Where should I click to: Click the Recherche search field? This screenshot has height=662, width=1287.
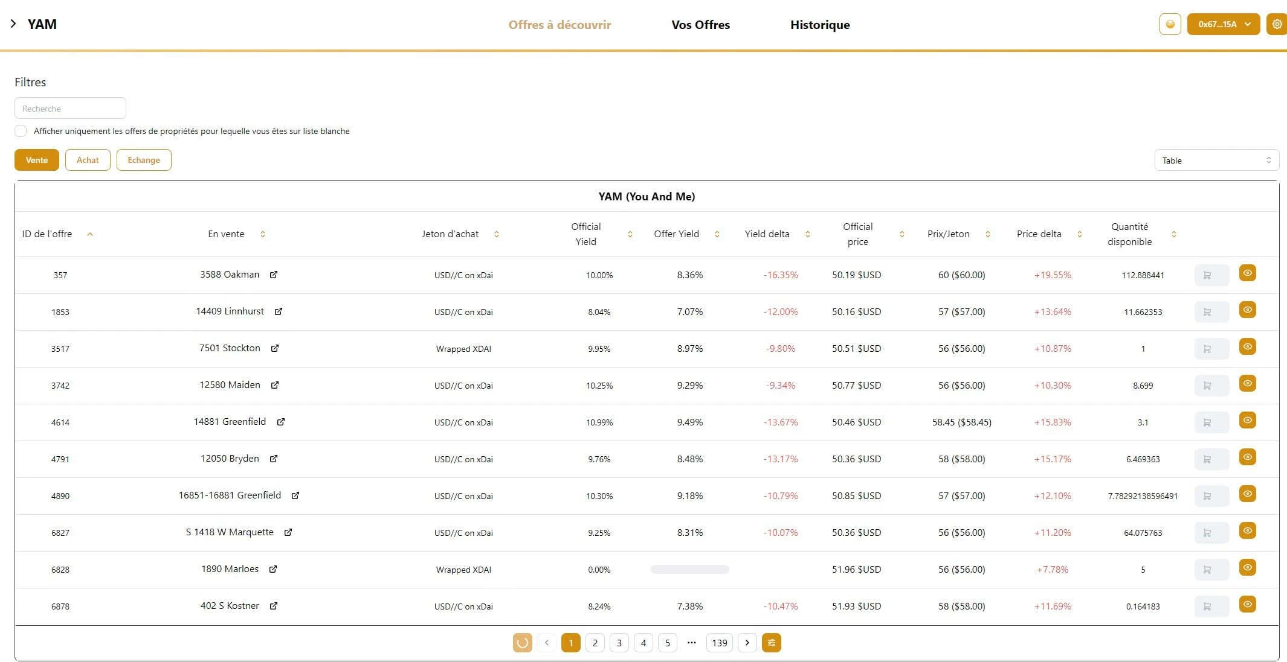(70, 108)
